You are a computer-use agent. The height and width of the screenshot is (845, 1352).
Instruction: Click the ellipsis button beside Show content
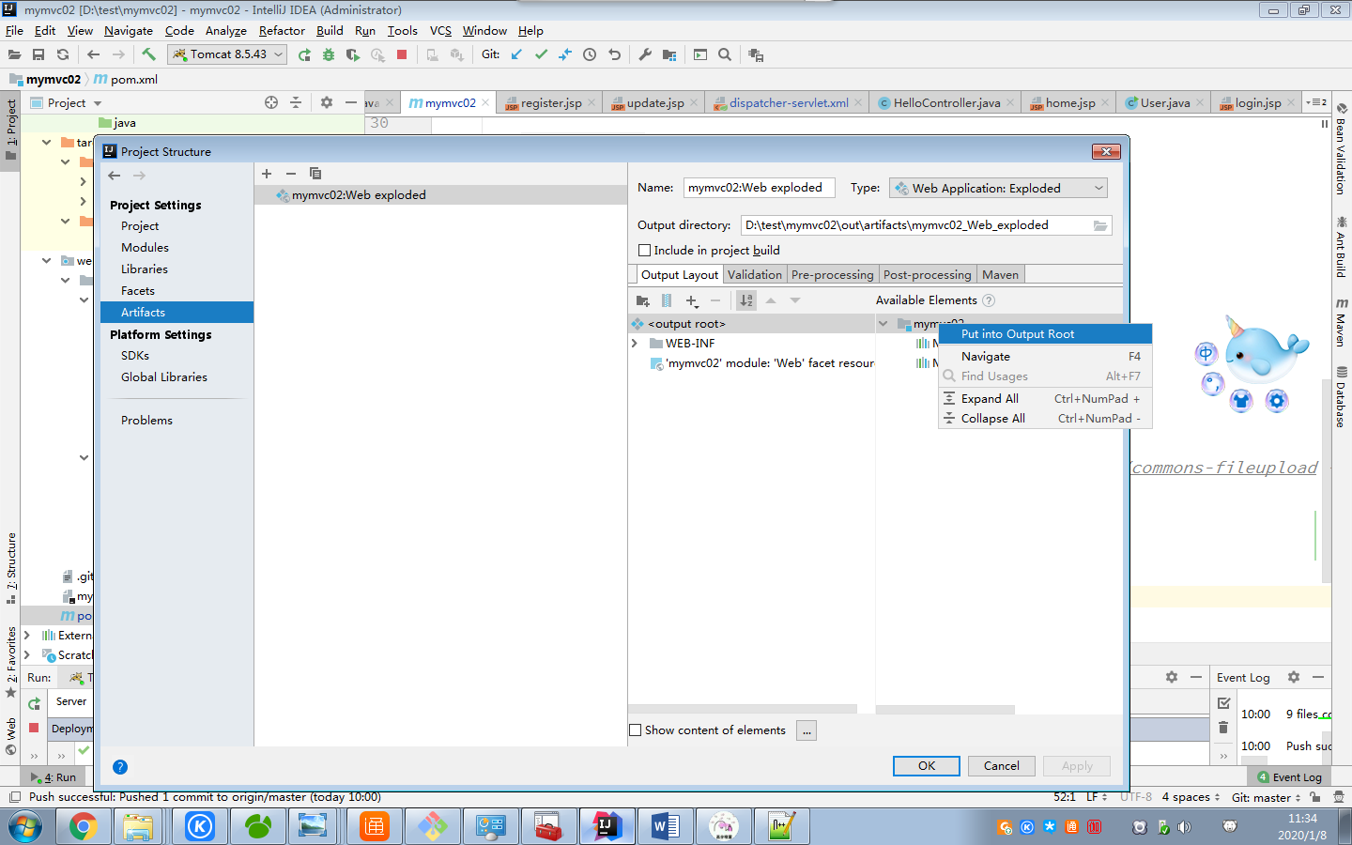coord(807,730)
